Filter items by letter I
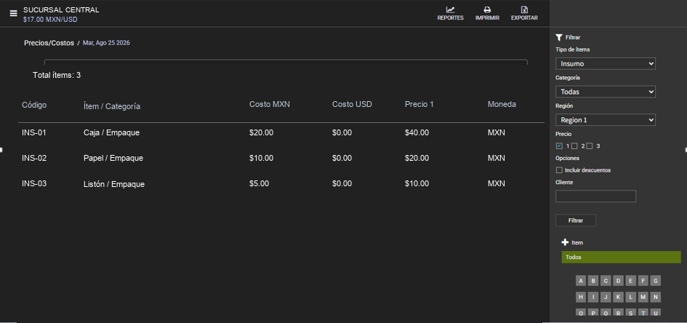Screen dimensions: 687x323 593,297
